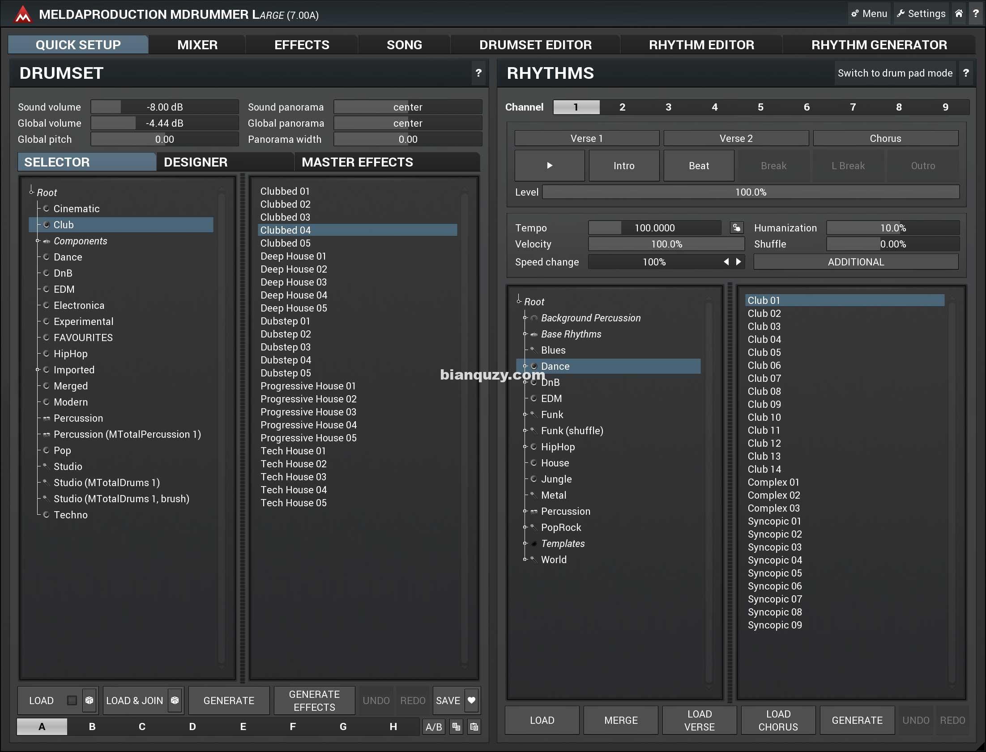Viewport: 986px width, 752px height.
Task: Click the ADDITIONAL button
Action: click(x=856, y=262)
